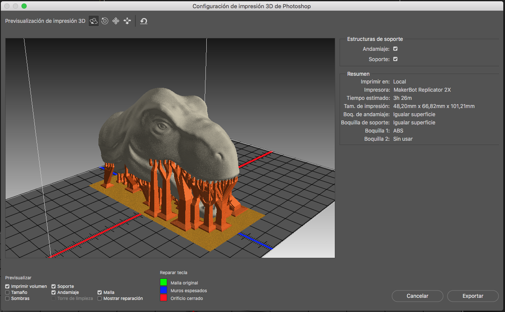Image resolution: width=505 pixels, height=312 pixels.
Task: Click the Exportar button
Action: click(x=473, y=296)
